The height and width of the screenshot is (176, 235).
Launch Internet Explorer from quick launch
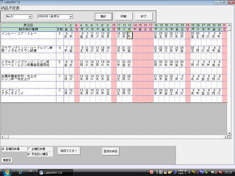pyautogui.click(x=20, y=172)
